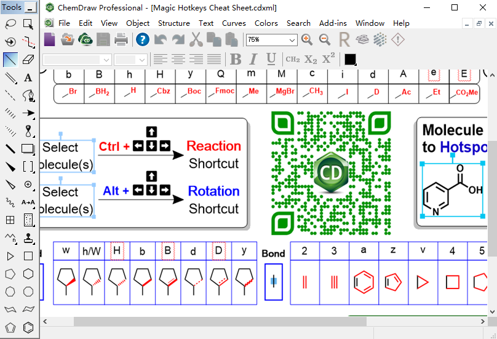Click the Zoom Out magnifier
This screenshot has width=497, height=339.
point(325,39)
